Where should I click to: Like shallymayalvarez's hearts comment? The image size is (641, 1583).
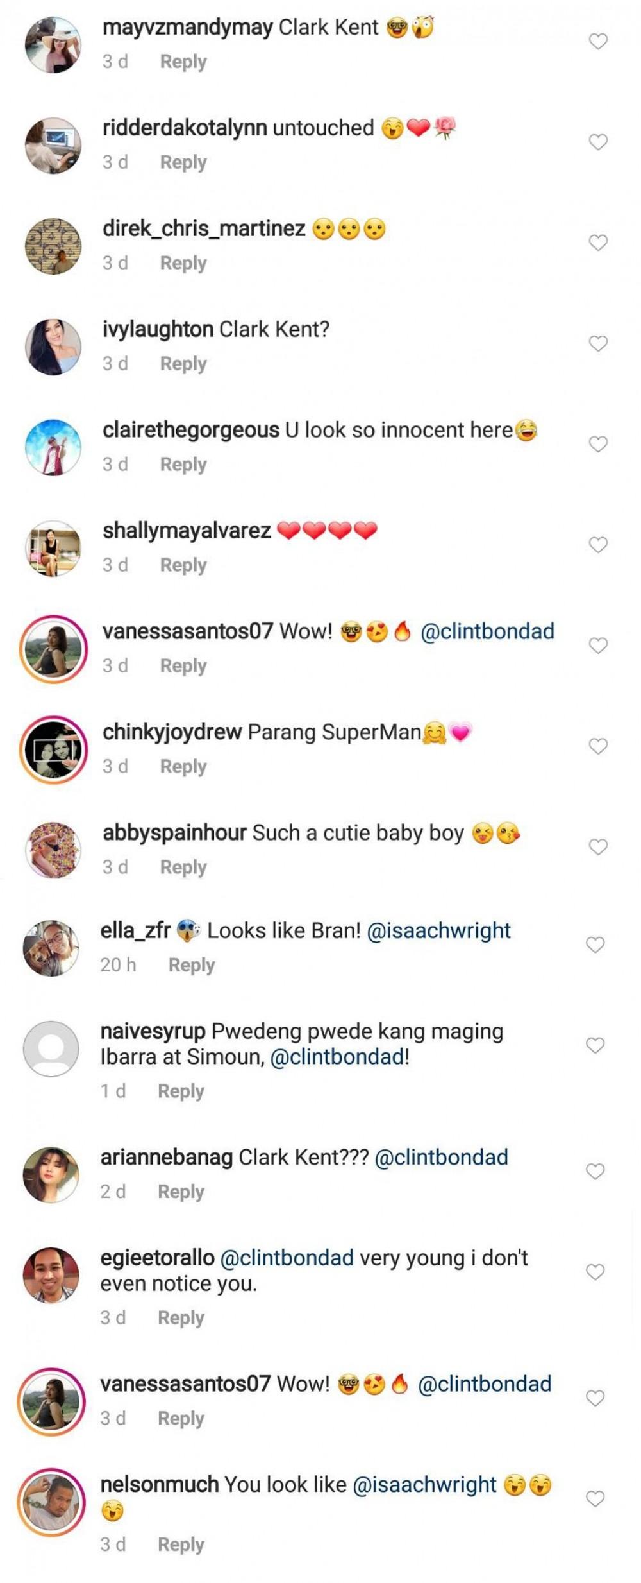click(x=598, y=545)
